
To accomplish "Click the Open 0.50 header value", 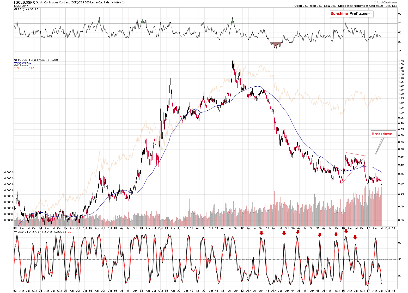I will click(x=301, y=6).
